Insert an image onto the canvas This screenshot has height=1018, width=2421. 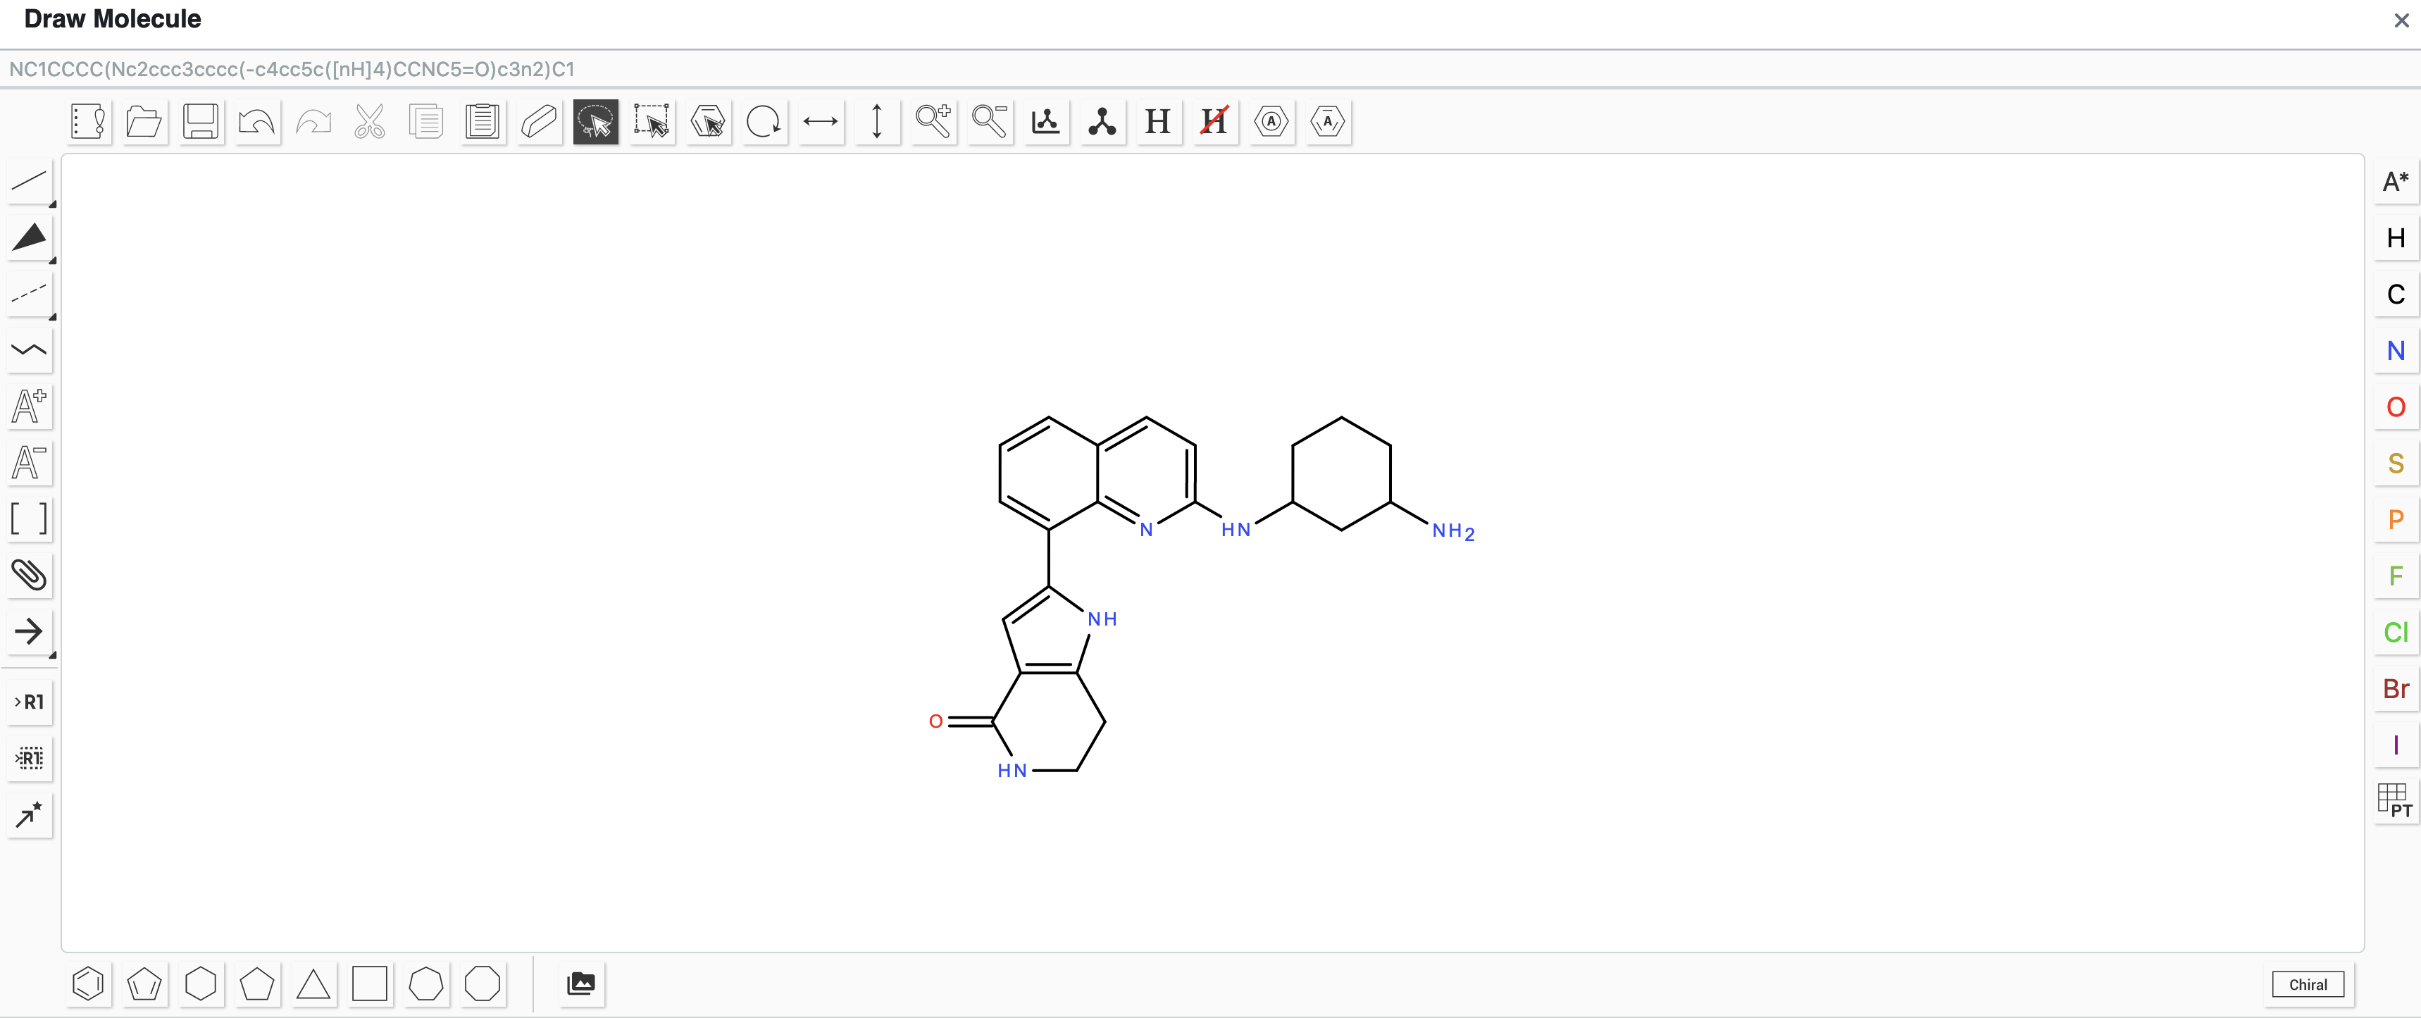click(581, 984)
